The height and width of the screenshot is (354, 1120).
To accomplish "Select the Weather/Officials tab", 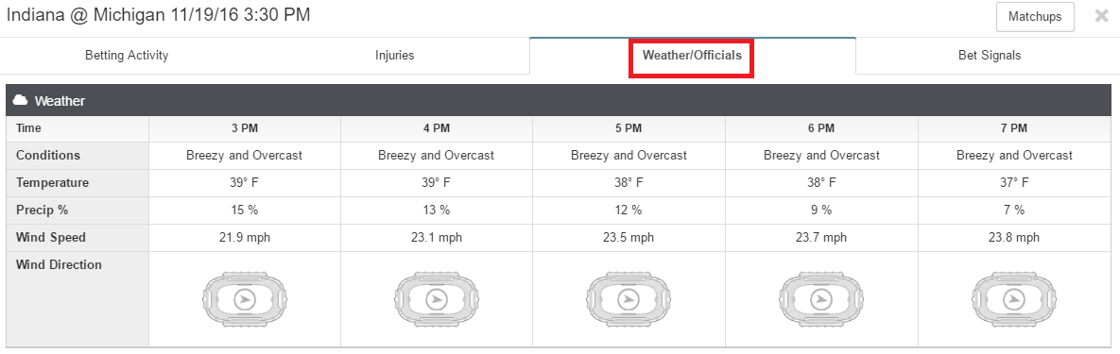I will [692, 55].
